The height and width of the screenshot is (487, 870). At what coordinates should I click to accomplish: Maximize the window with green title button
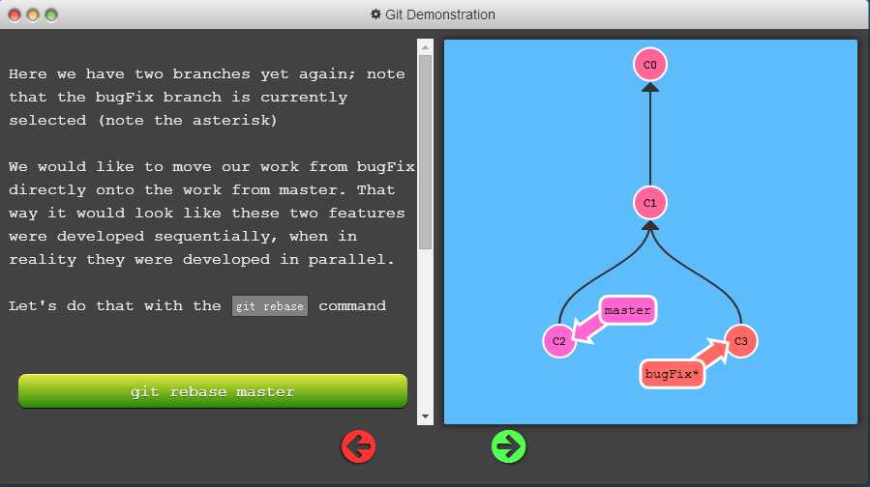(51, 15)
